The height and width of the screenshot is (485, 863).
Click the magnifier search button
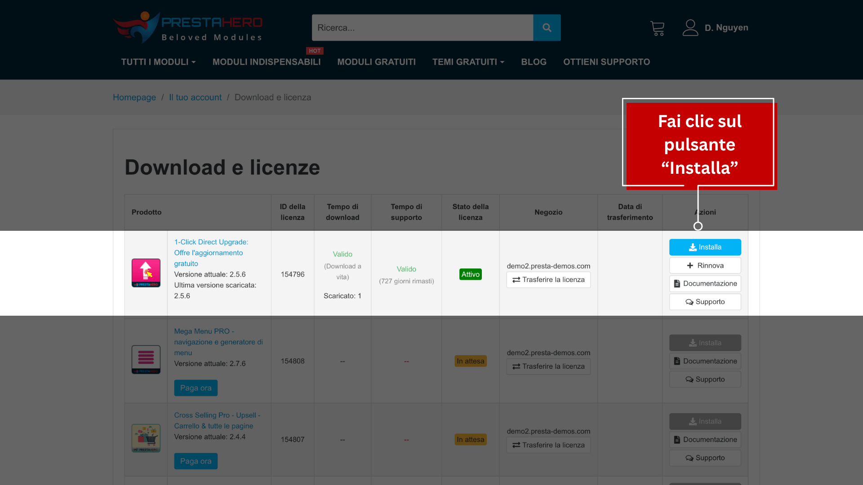point(547,28)
